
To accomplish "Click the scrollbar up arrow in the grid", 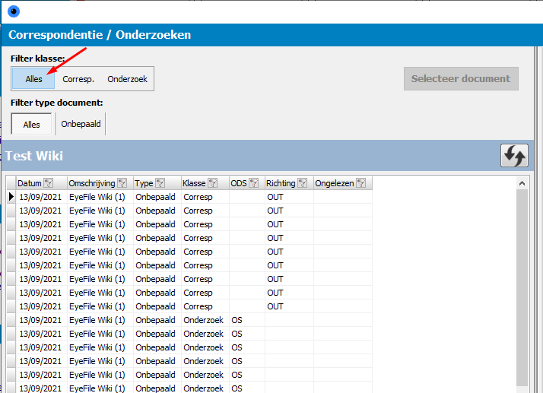I will pos(522,183).
